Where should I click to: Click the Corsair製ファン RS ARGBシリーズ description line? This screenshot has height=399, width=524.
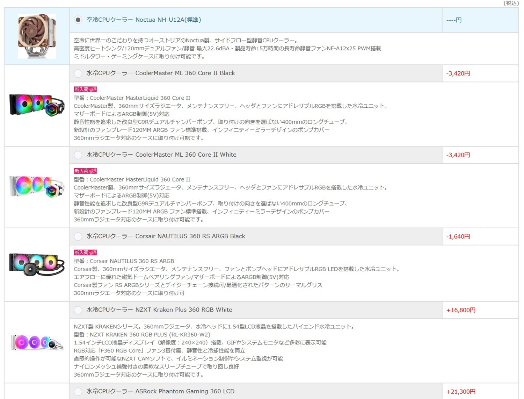click(198, 285)
